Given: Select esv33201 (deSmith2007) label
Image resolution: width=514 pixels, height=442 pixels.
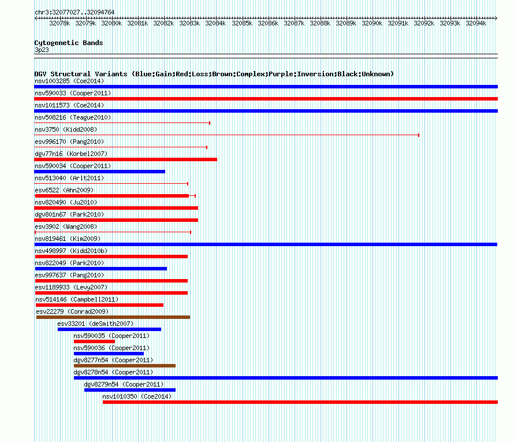Looking at the screenshot, I should (x=95, y=324).
